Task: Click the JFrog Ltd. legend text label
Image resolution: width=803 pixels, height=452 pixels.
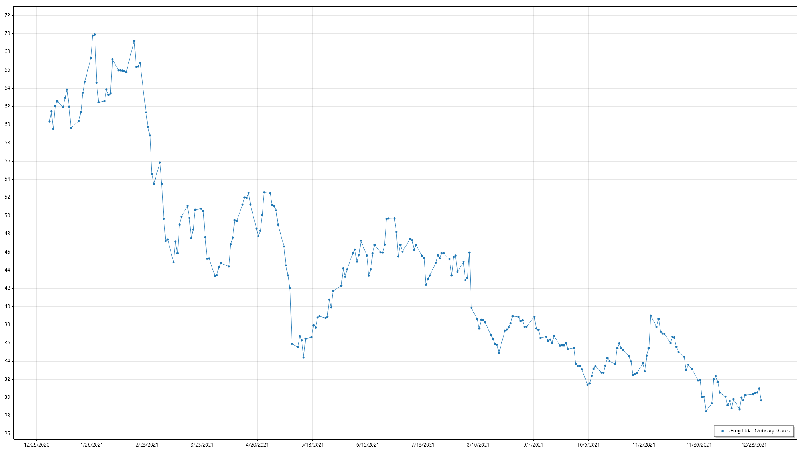Action: click(x=759, y=431)
